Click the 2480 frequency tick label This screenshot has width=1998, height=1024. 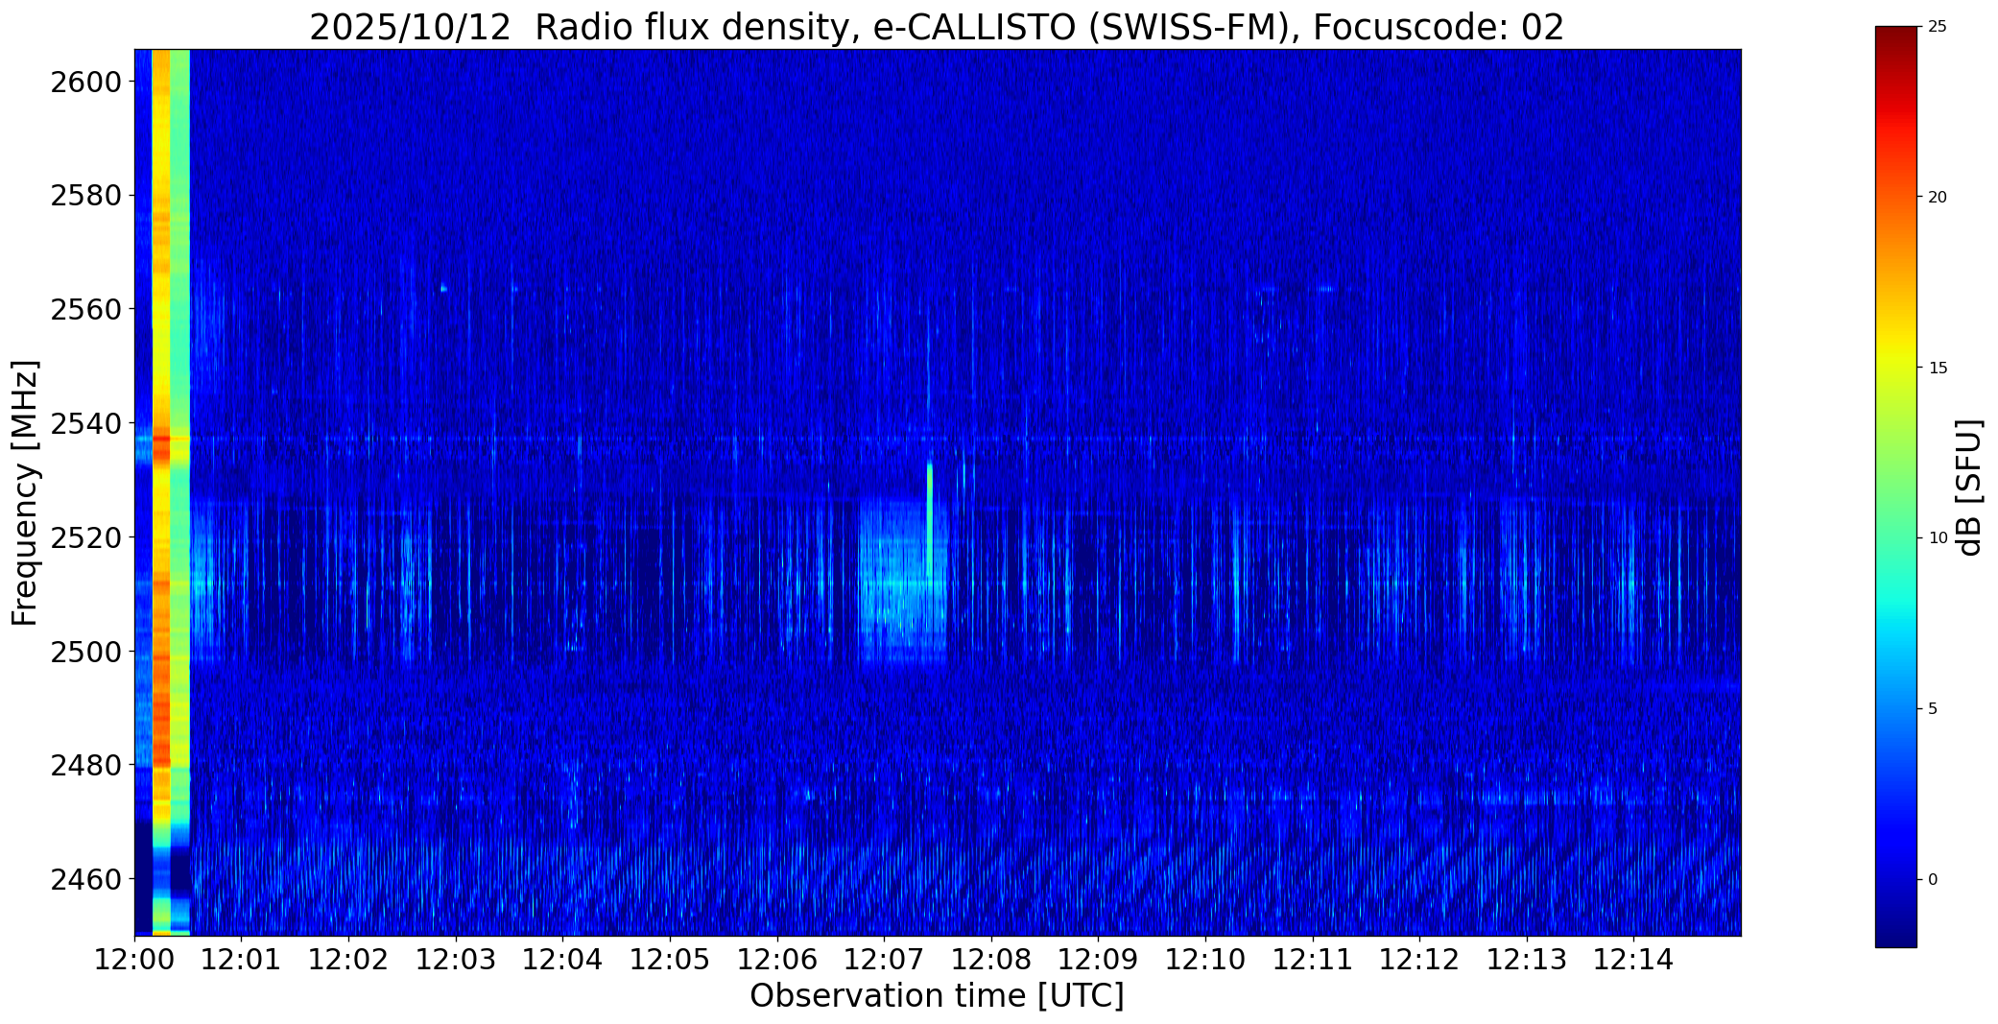tap(85, 765)
